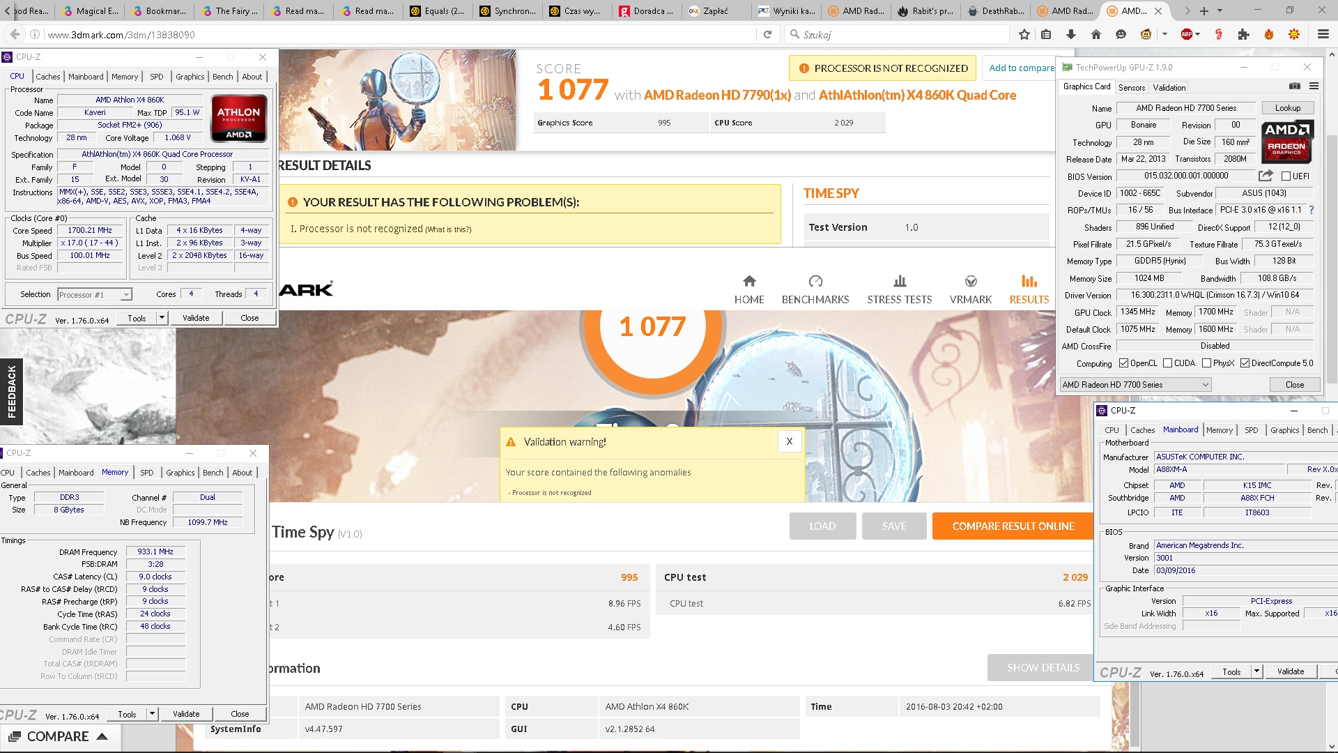Click the LOAD button
The height and width of the screenshot is (753, 1338).
pyautogui.click(x=822, y=526)
